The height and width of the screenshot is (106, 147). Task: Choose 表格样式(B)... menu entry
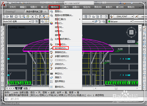(66, 52)
